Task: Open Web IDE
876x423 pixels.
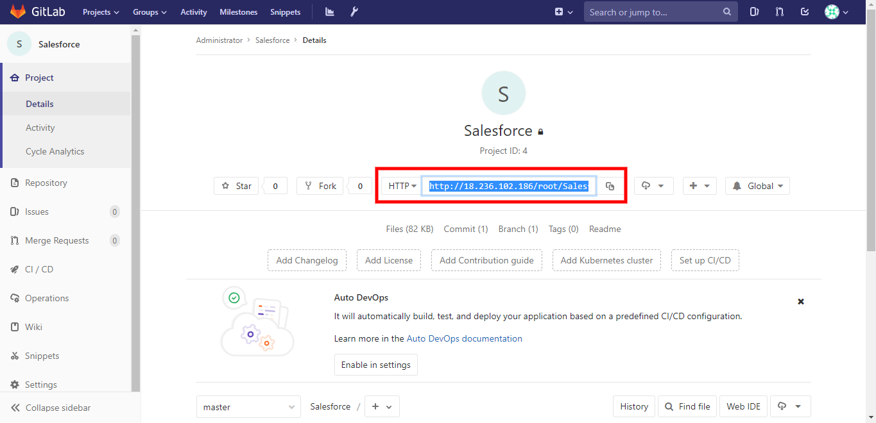Action: coord(743,406)
